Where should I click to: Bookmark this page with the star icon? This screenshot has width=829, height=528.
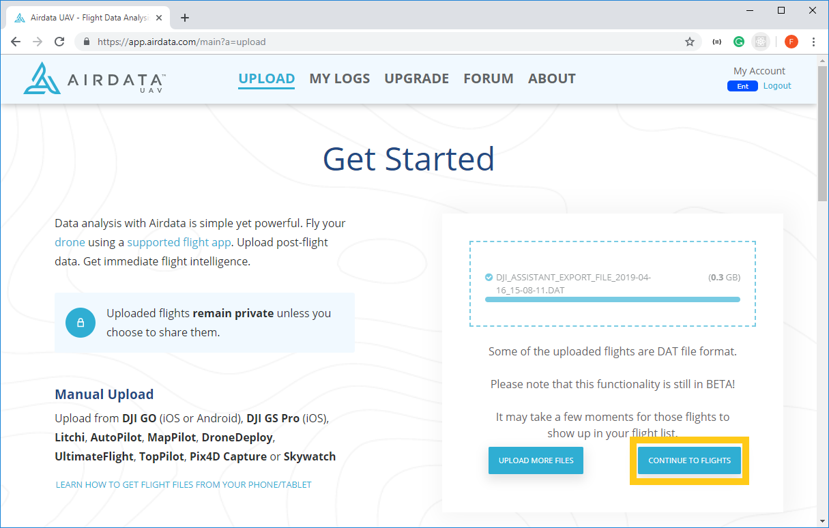pyautogui.click(x=690, y=42)
